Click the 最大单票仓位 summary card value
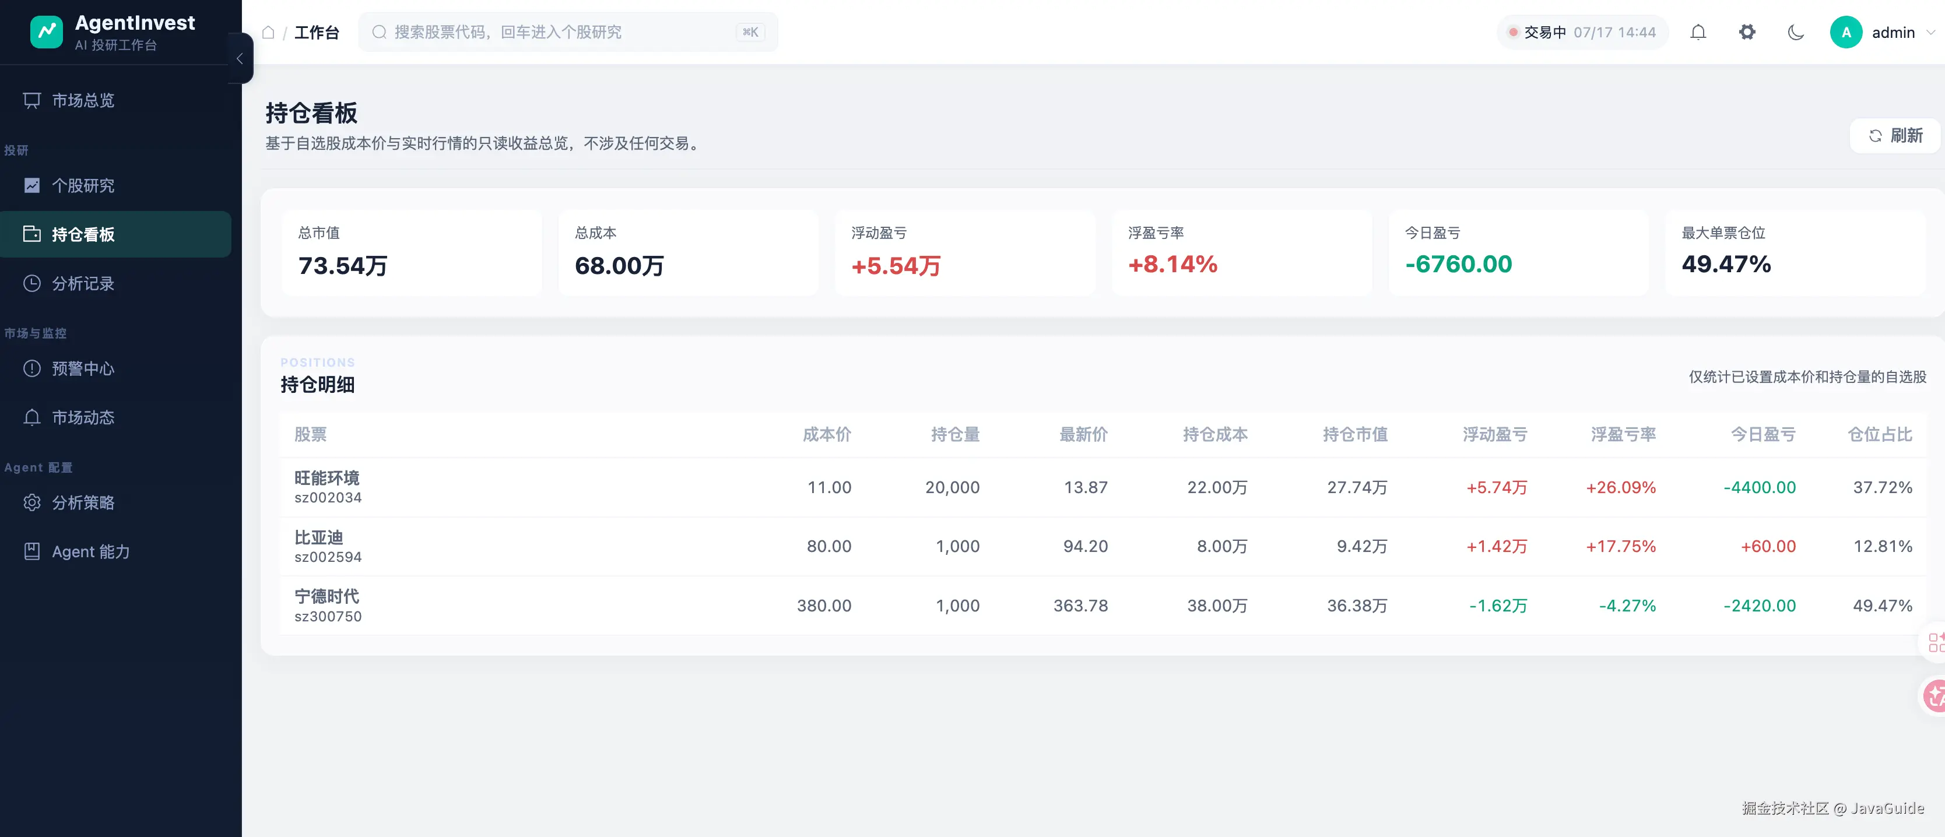 (1726, 264)
